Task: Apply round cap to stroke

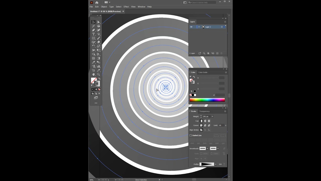Action: (205, 121)
